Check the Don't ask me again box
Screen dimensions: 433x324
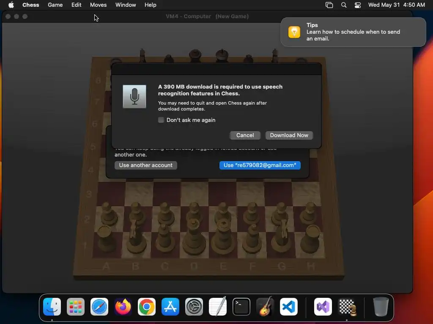click(x=161, y=120)
